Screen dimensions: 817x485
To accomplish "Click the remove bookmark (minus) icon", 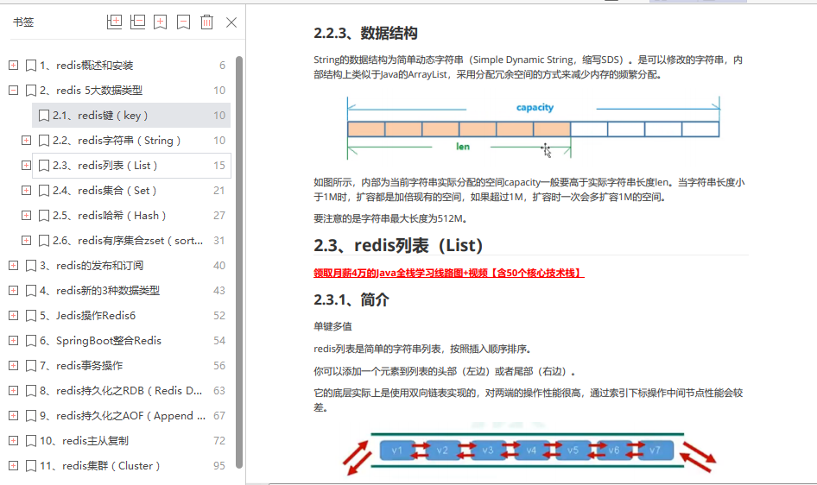I will coord(183,22).
